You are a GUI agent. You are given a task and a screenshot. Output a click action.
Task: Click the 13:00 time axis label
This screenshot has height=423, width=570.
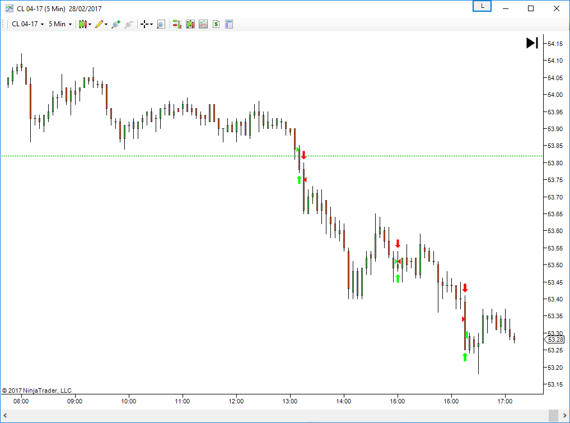click(289, 401)
